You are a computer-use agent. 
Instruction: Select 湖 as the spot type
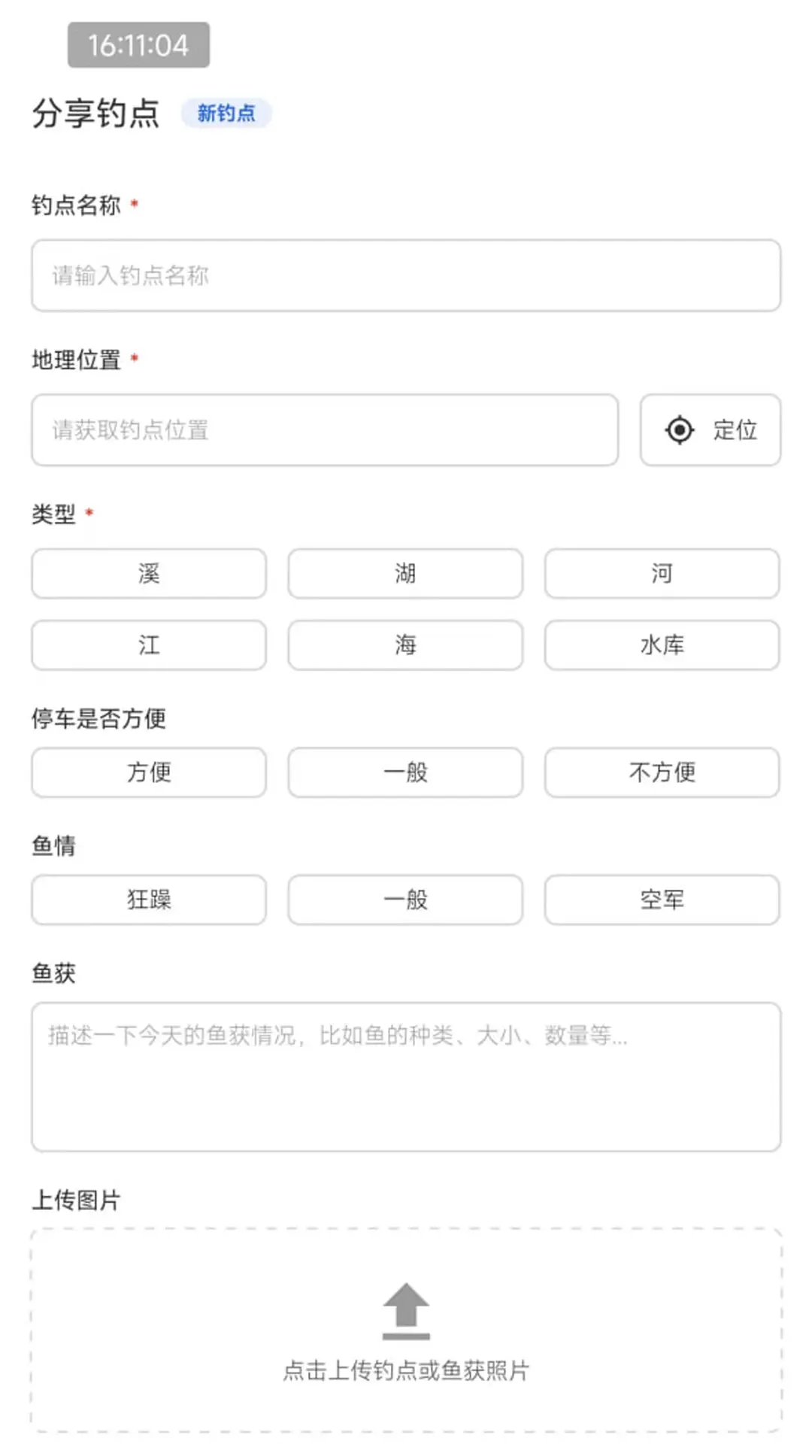click(404, 574)
